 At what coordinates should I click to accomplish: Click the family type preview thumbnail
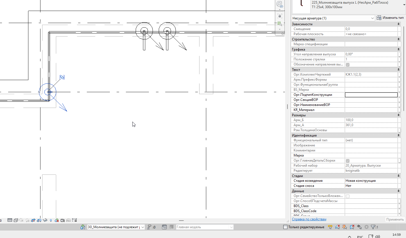tap(301, 6)
